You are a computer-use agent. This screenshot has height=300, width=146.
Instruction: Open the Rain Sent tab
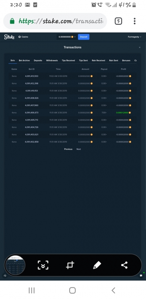click(x=113, y=60)
